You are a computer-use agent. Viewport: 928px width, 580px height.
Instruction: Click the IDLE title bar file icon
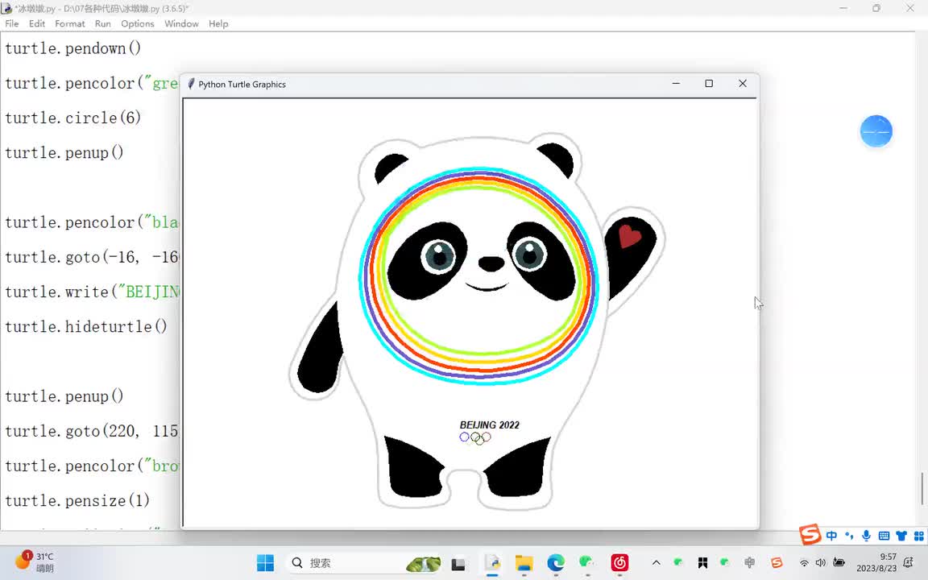tap(6, 8)
